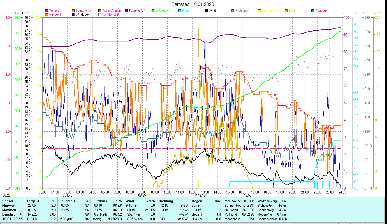Click the Taupunkt legend color square

[x=313, y=11]
